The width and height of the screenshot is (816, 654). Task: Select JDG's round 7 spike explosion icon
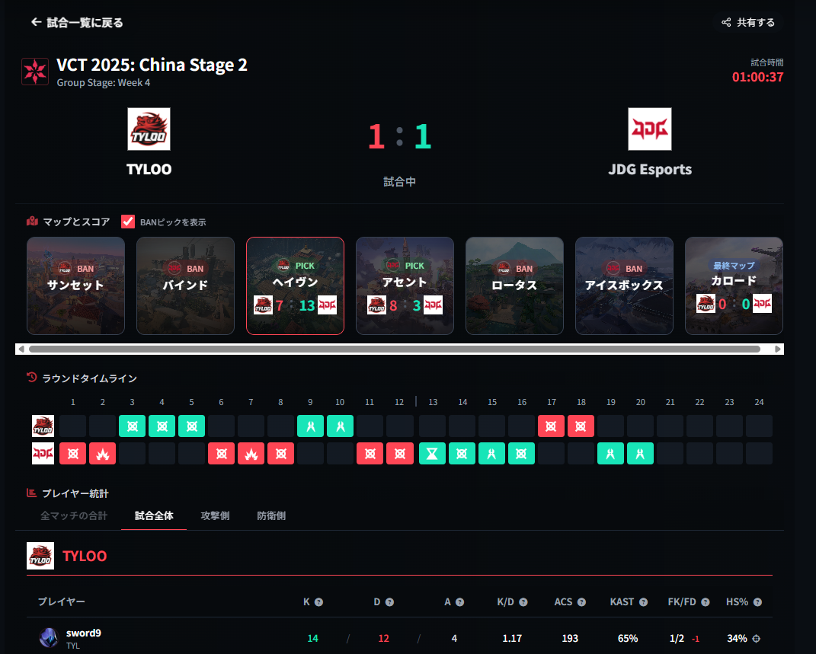pos(251,454)
